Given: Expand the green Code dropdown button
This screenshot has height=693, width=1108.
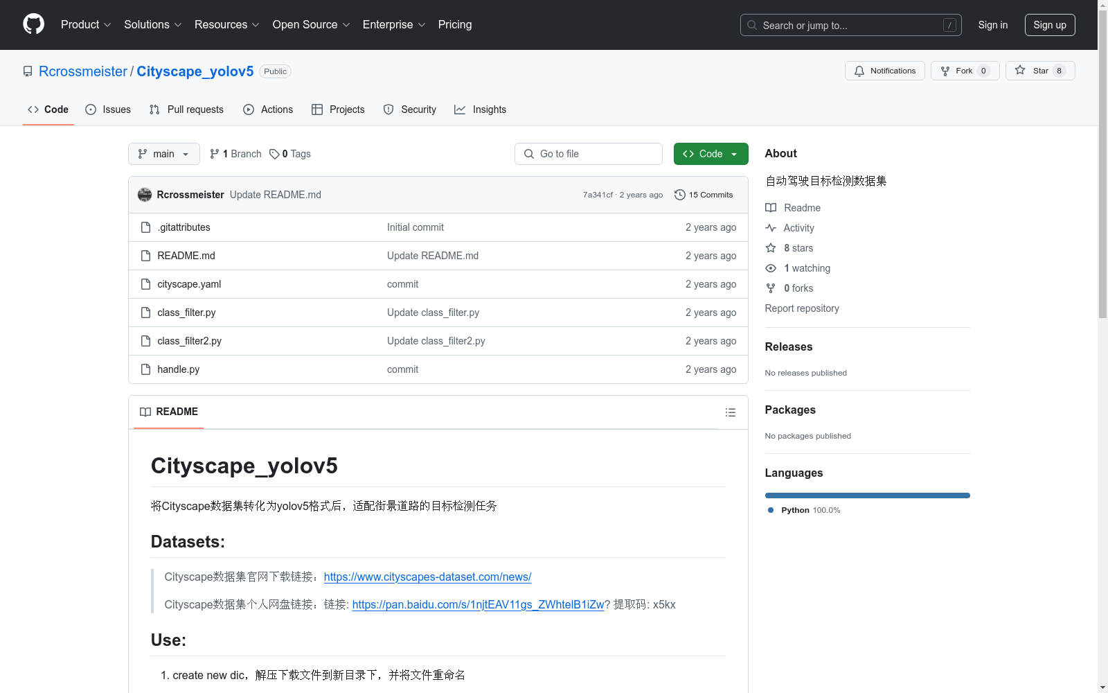Looking at the screenshot, I should click(711, 154).
